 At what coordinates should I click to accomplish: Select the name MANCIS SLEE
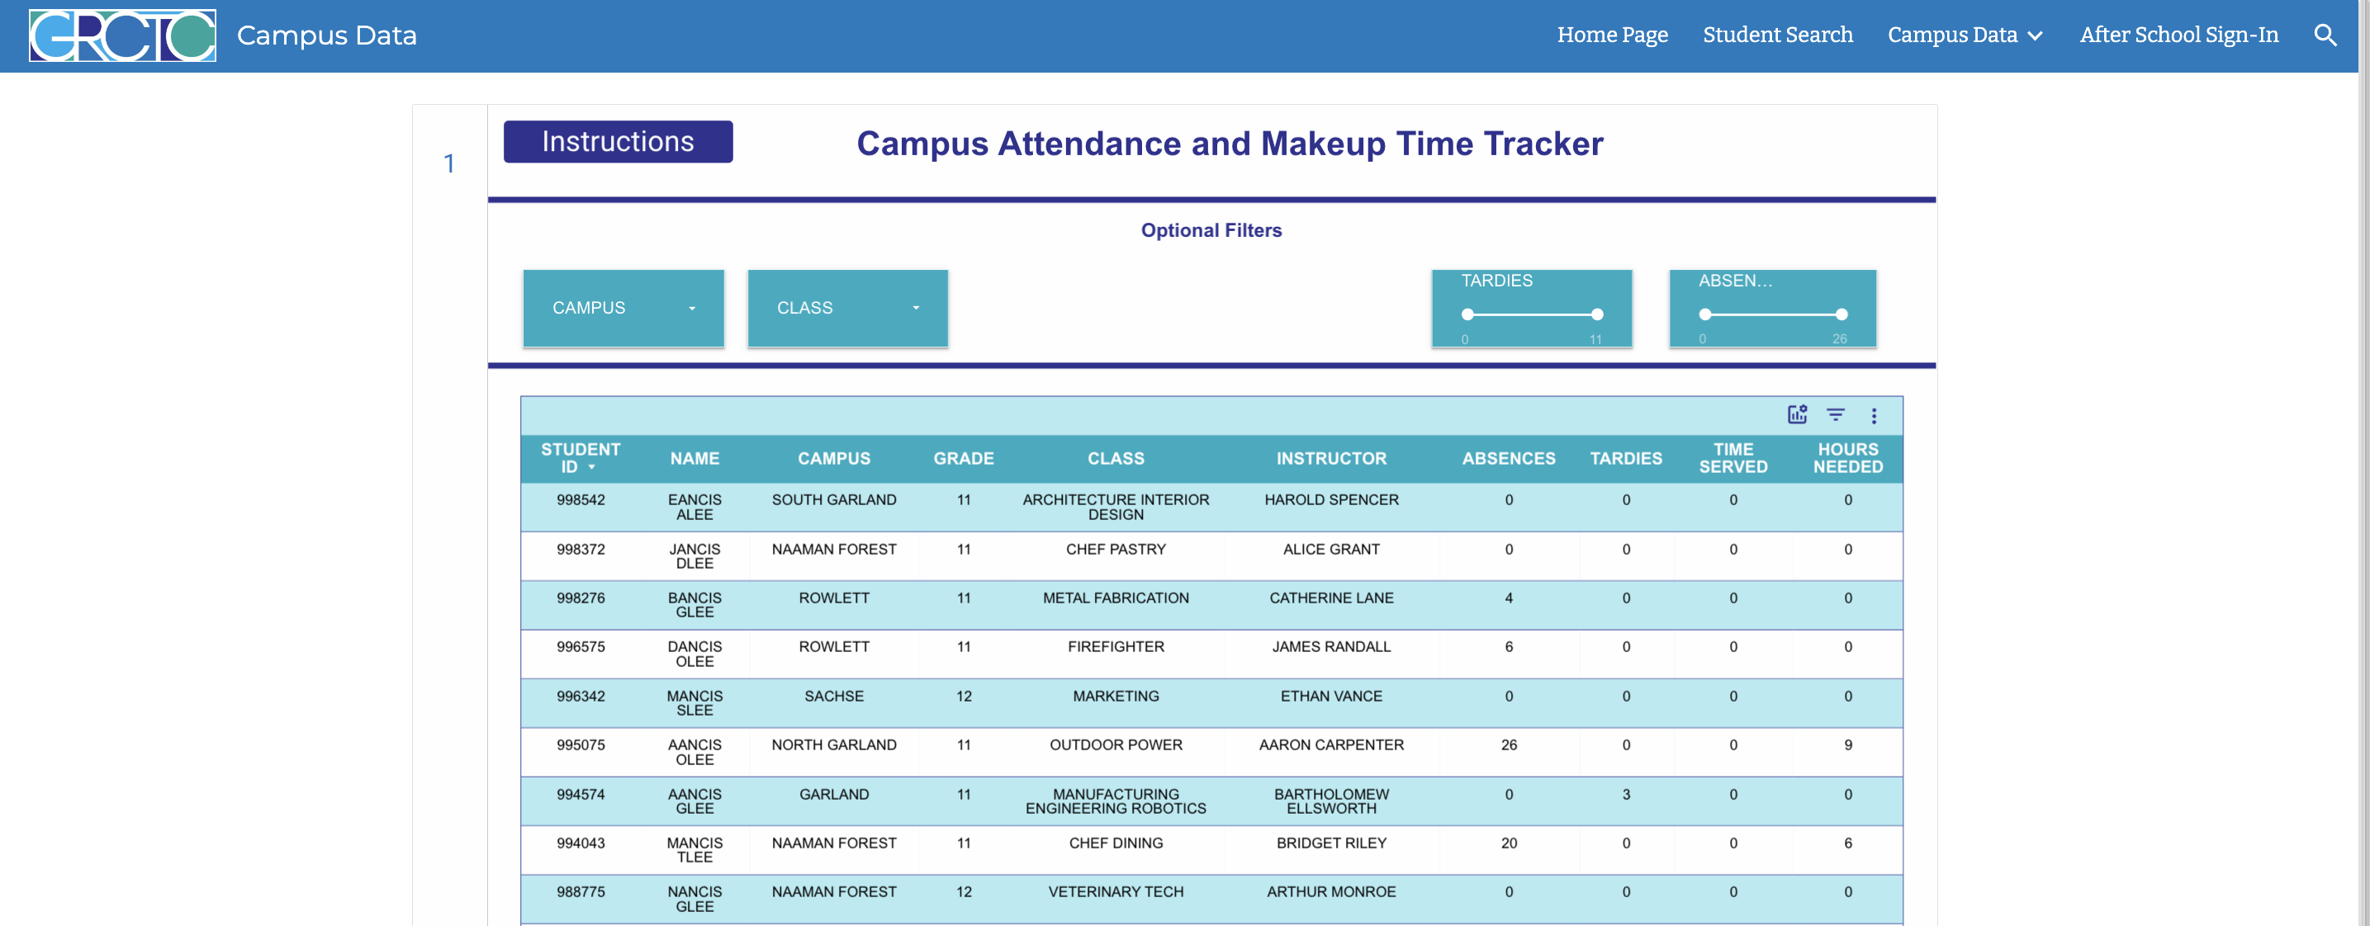[694, 703]
